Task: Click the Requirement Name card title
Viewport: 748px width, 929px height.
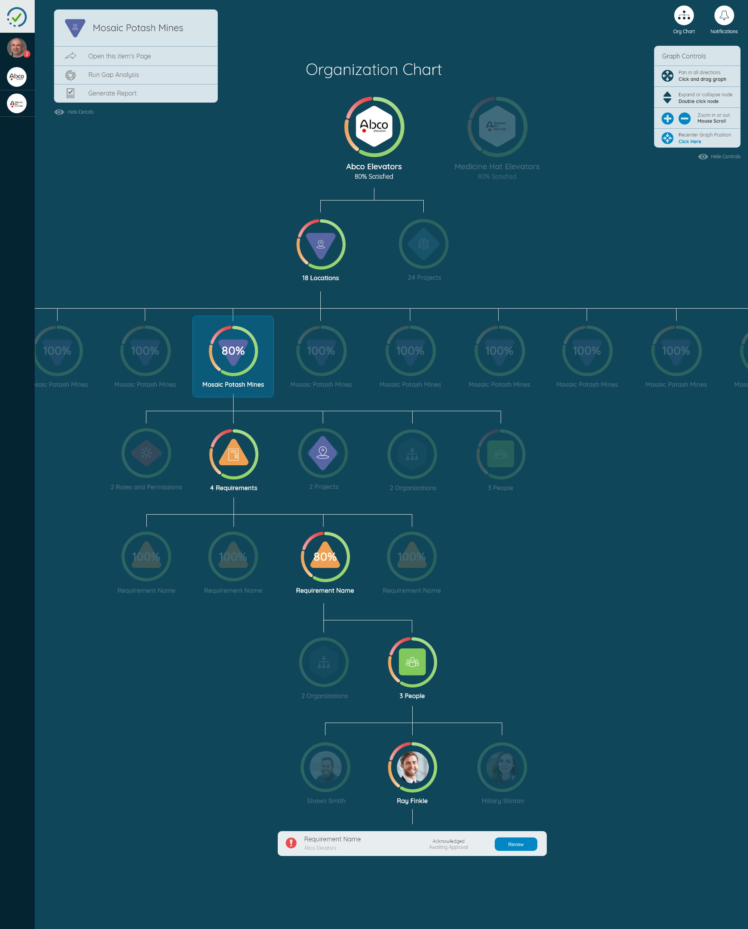Action: [332, 839]
